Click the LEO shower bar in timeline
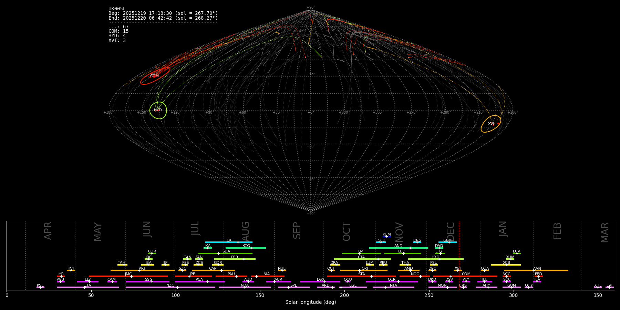The width and height of the screenshot is (620, 310). [402, 254]
